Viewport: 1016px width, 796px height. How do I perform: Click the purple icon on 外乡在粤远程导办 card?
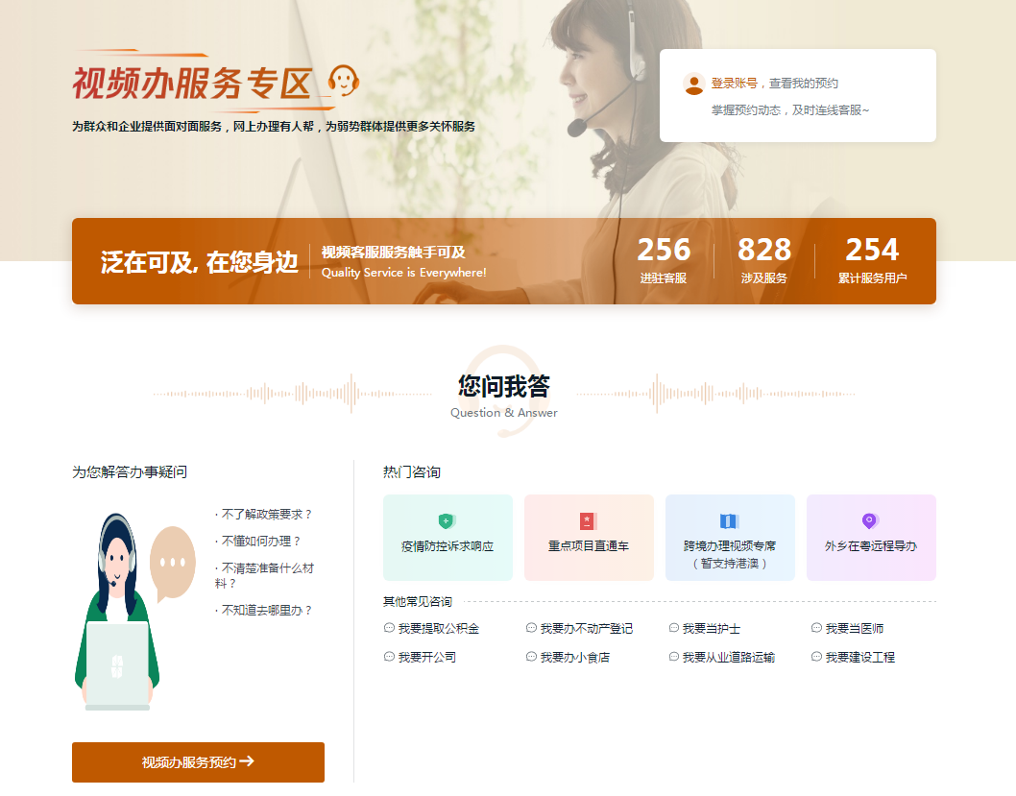[x=871, y=520]
